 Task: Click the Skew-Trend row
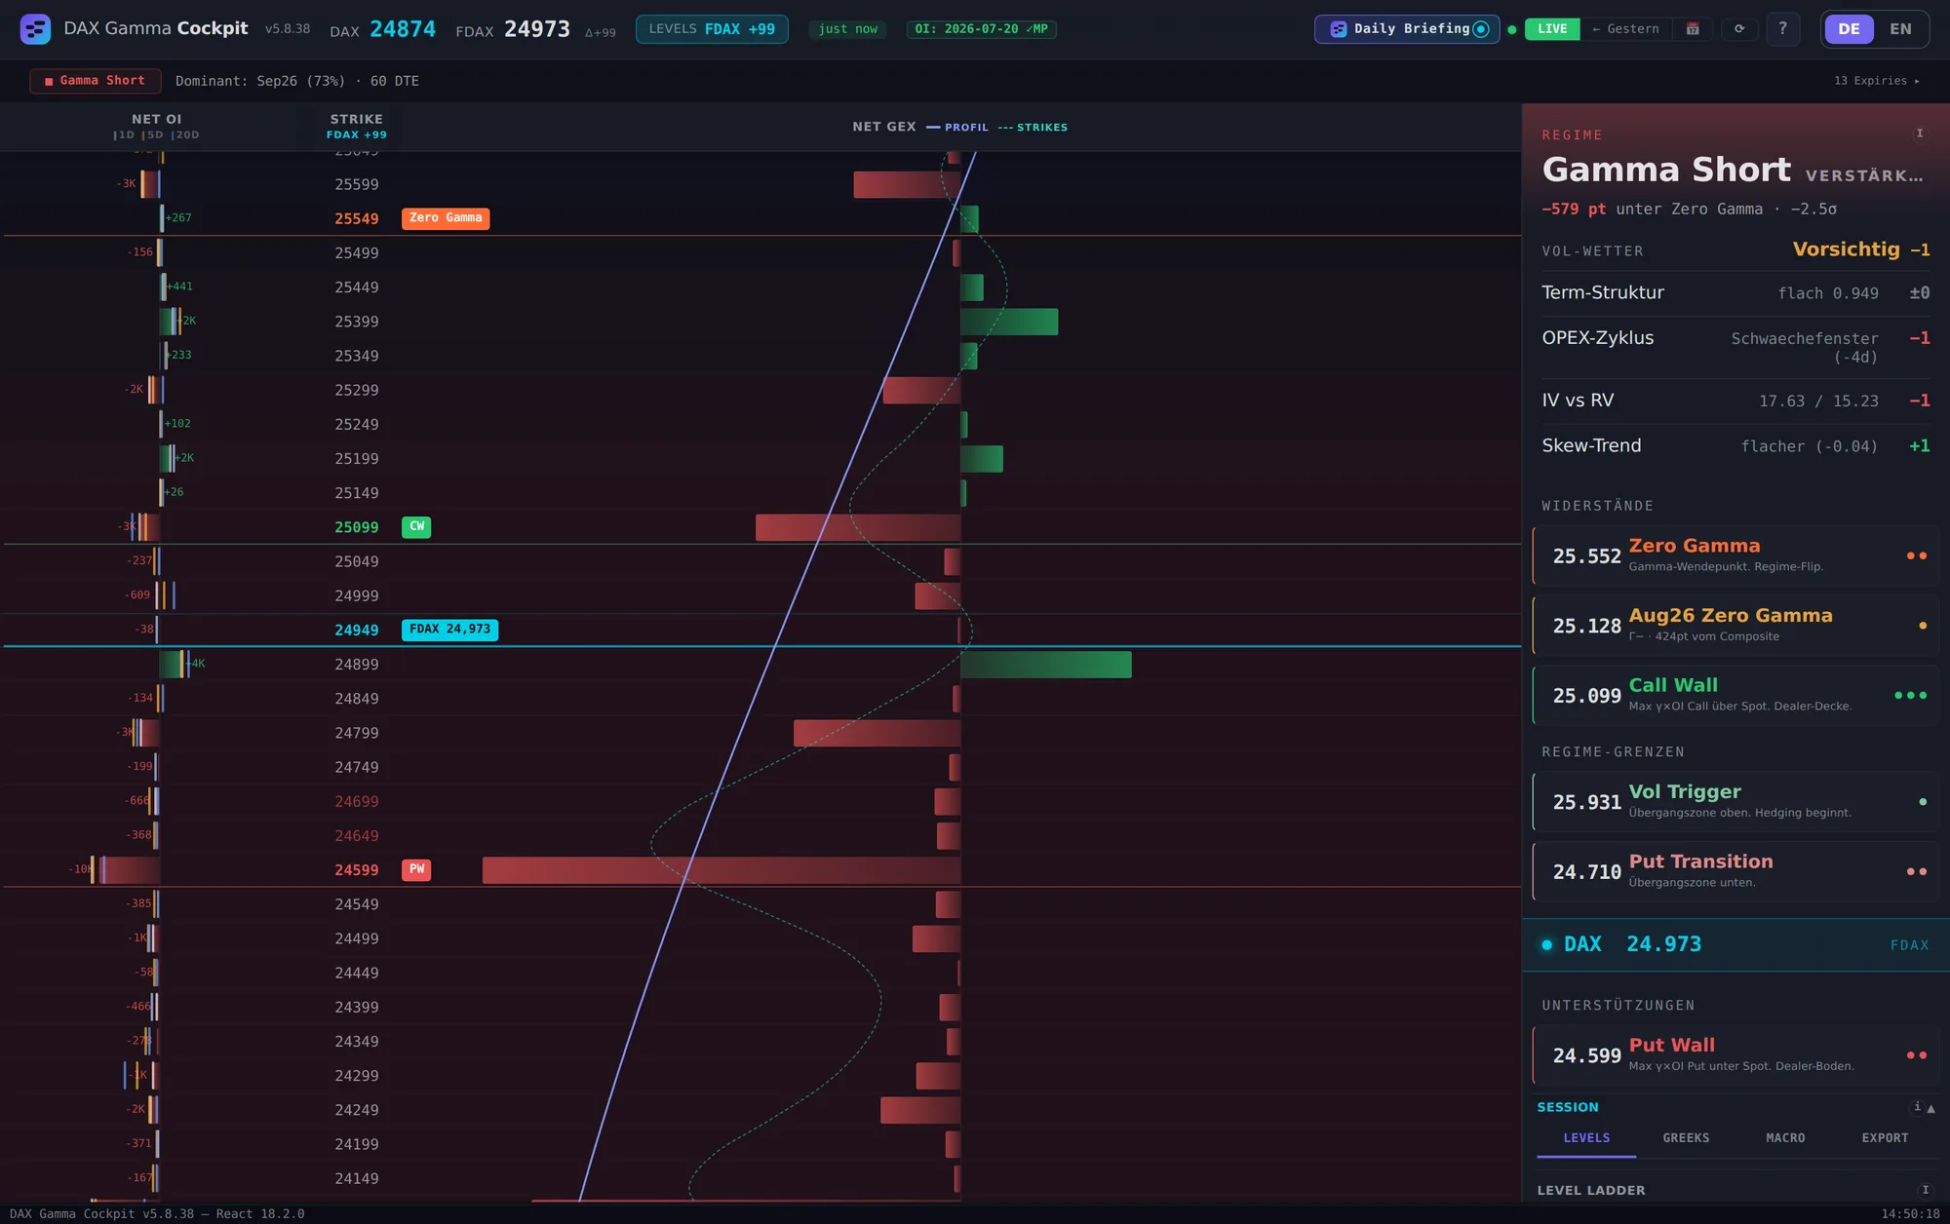(x=1735, y=445)
